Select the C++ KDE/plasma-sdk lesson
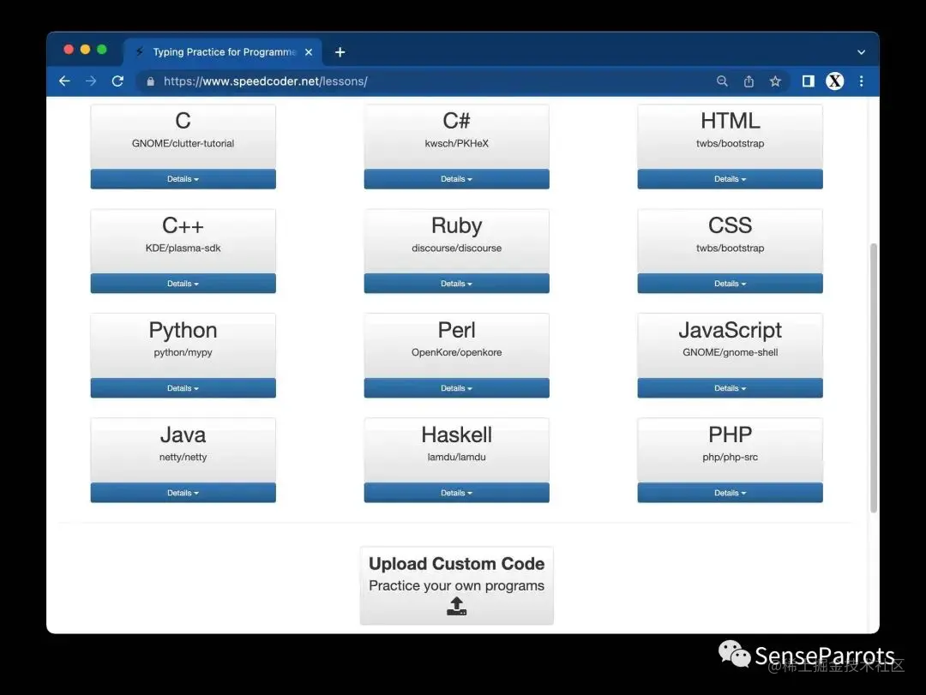Screen dimensions: 926x695 (x=183, y=235)
